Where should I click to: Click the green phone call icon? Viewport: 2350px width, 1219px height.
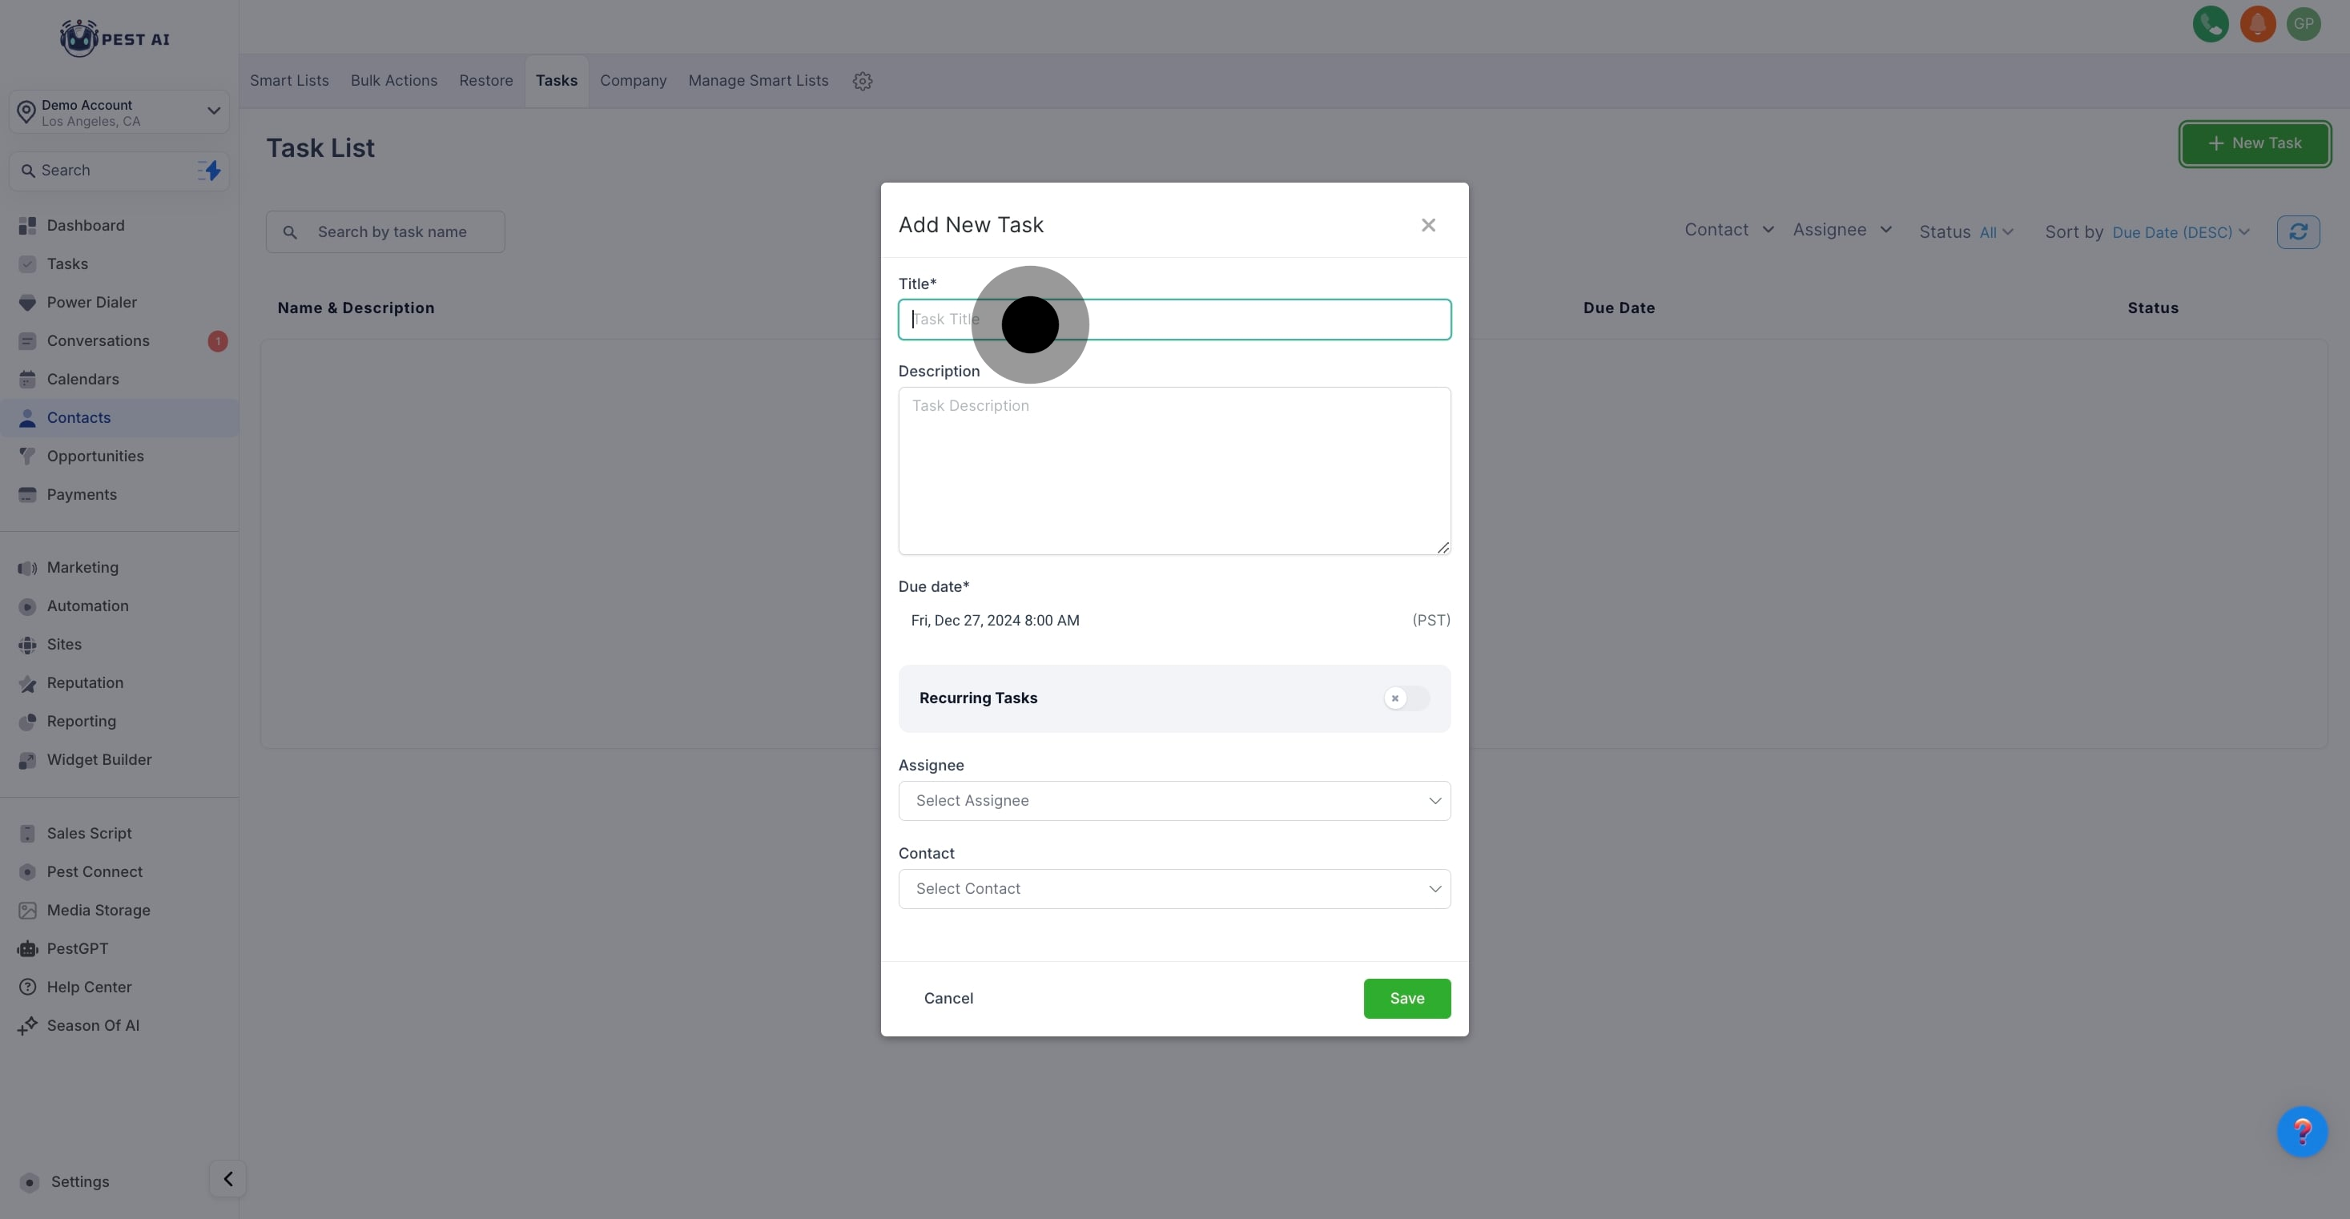(x=2211, y=25)
